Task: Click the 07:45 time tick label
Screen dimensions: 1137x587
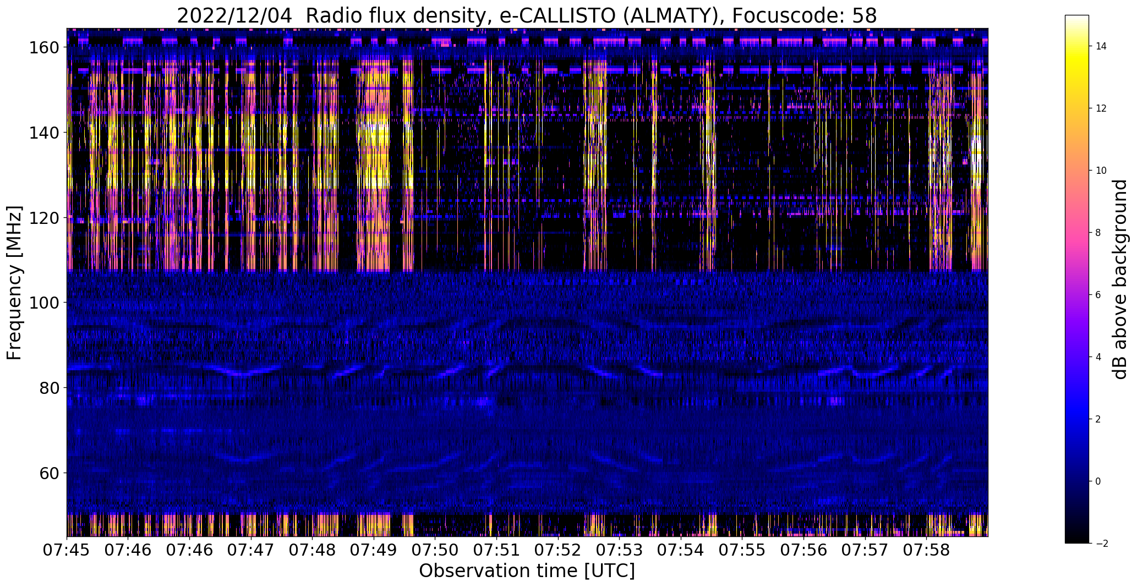Action: tap(67, 550)
